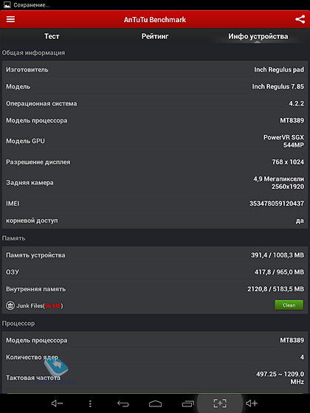Tap the Разрешение дисплея row

155,162
